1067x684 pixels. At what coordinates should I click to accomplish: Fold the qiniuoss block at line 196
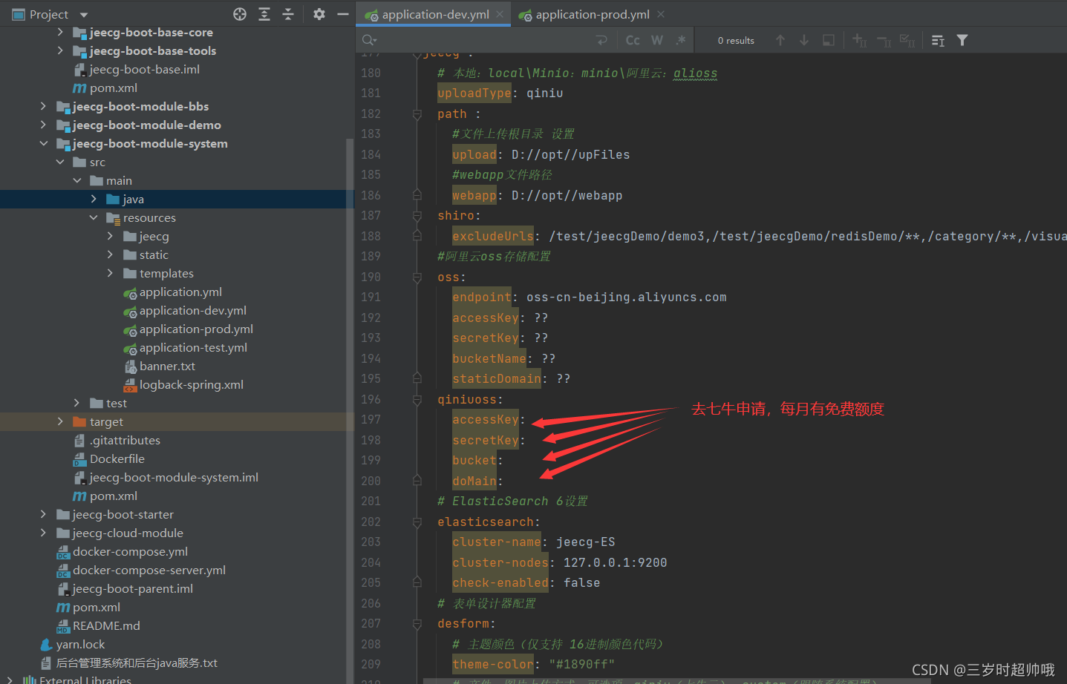[417, 400]
